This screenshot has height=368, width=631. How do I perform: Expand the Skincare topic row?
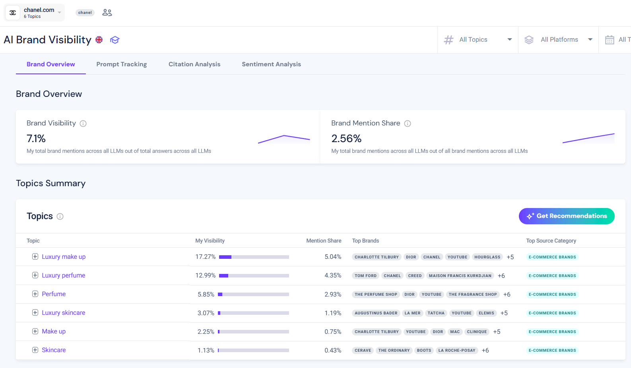pos(35,350)
